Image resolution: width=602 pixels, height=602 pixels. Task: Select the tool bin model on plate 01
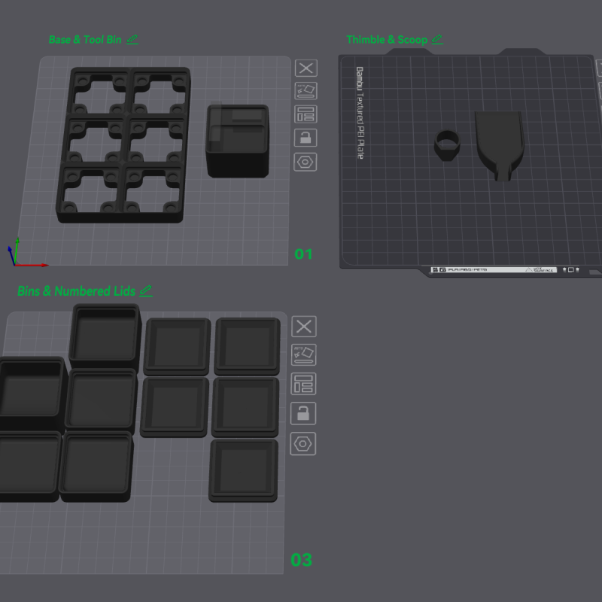pyautogui.click(x=237, y=141)
